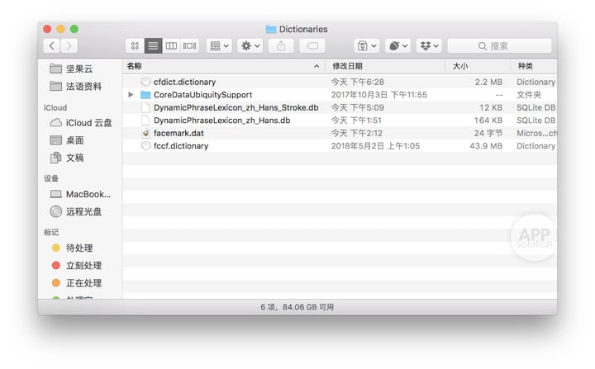Click the Share toolbar button
Image resolution: width=595 pixels, height=369 pixels.
(x=281, y=46)
